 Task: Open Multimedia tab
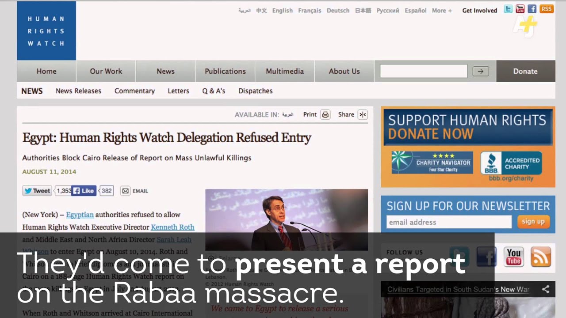(x=285, y=71)
